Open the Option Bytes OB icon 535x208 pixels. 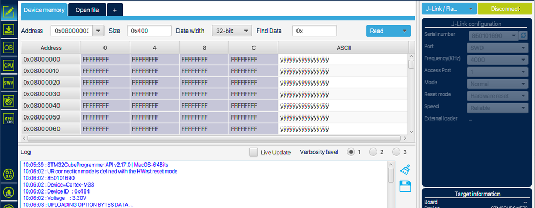9,47
